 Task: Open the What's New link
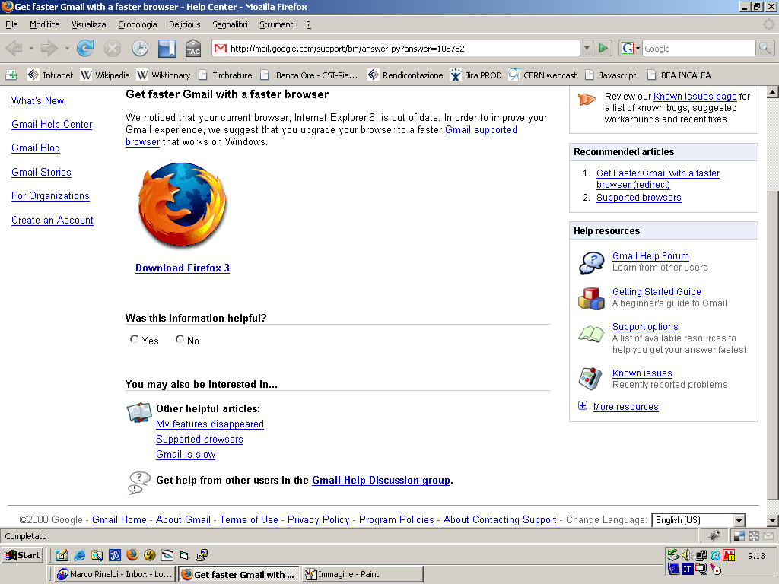(x=38, y=100)
